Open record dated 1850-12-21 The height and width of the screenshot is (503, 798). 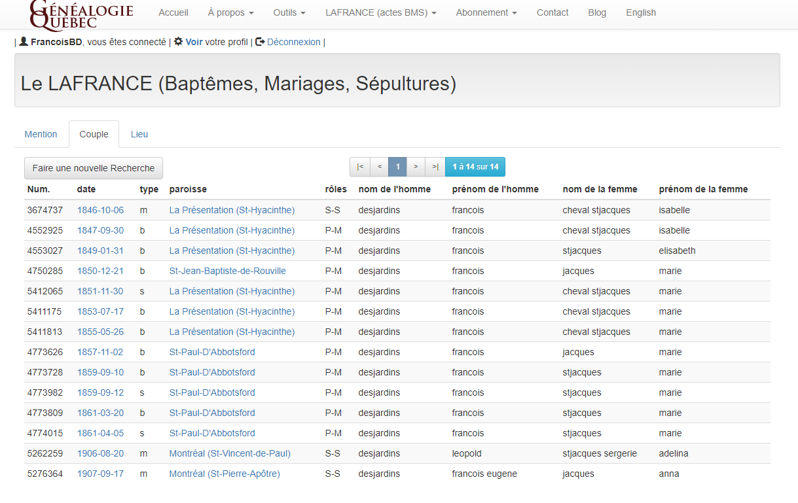(100, 271)
